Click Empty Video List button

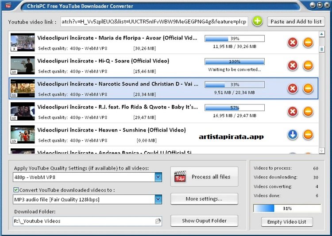[287, 222]
